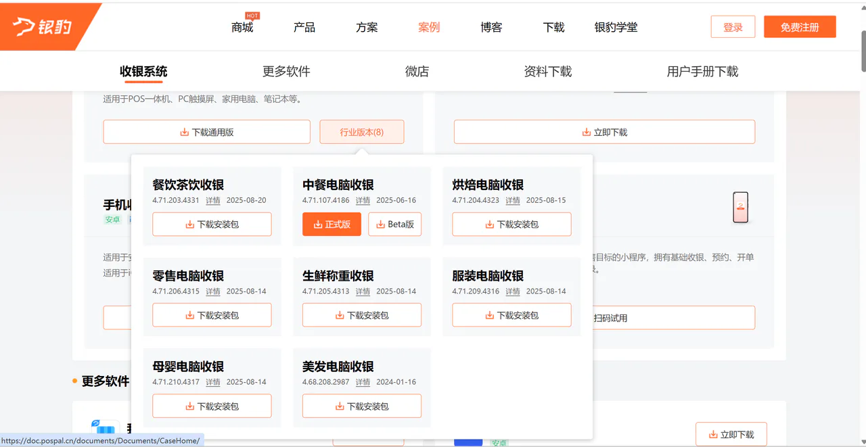Click 立即下载 beside the 行业版本(8) button

tap(604, 132)
